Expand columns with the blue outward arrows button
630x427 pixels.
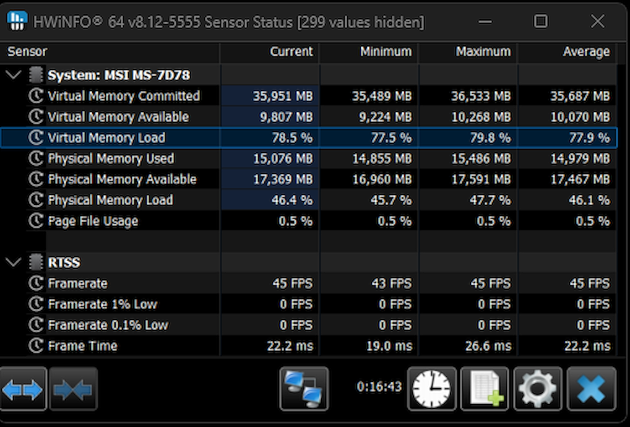tap(23, 389)
